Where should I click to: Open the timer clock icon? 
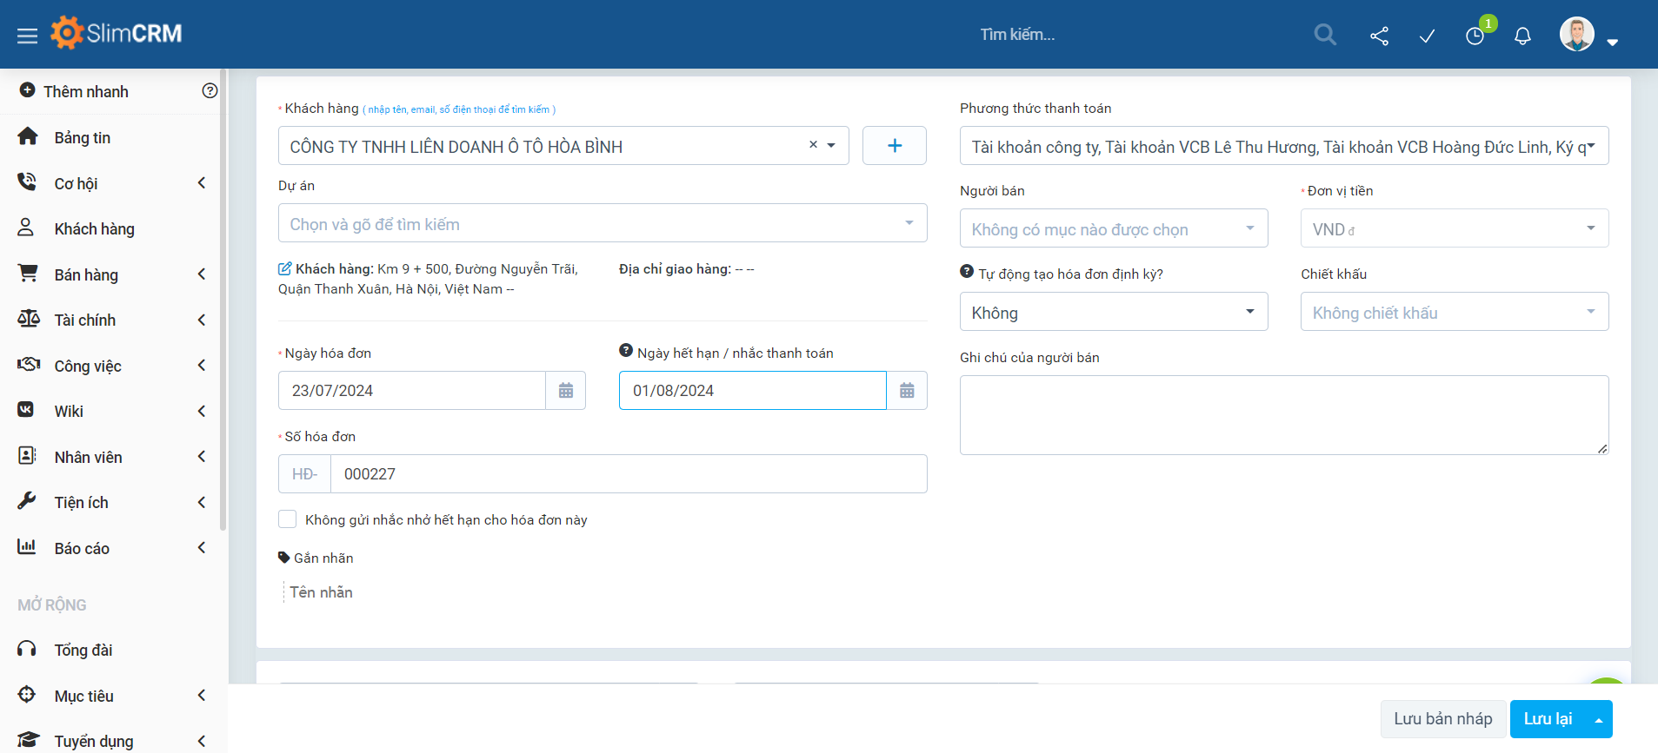[x=1475, y=36]
